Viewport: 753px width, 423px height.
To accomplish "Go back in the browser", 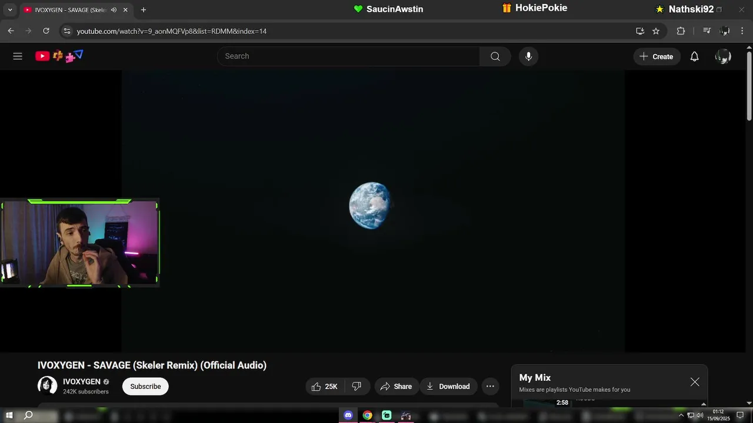I will coord(11,31).
